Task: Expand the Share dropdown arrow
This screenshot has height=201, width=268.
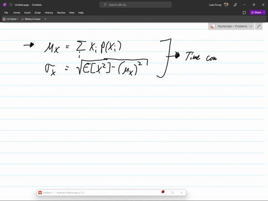Action: tap(264, 12)
